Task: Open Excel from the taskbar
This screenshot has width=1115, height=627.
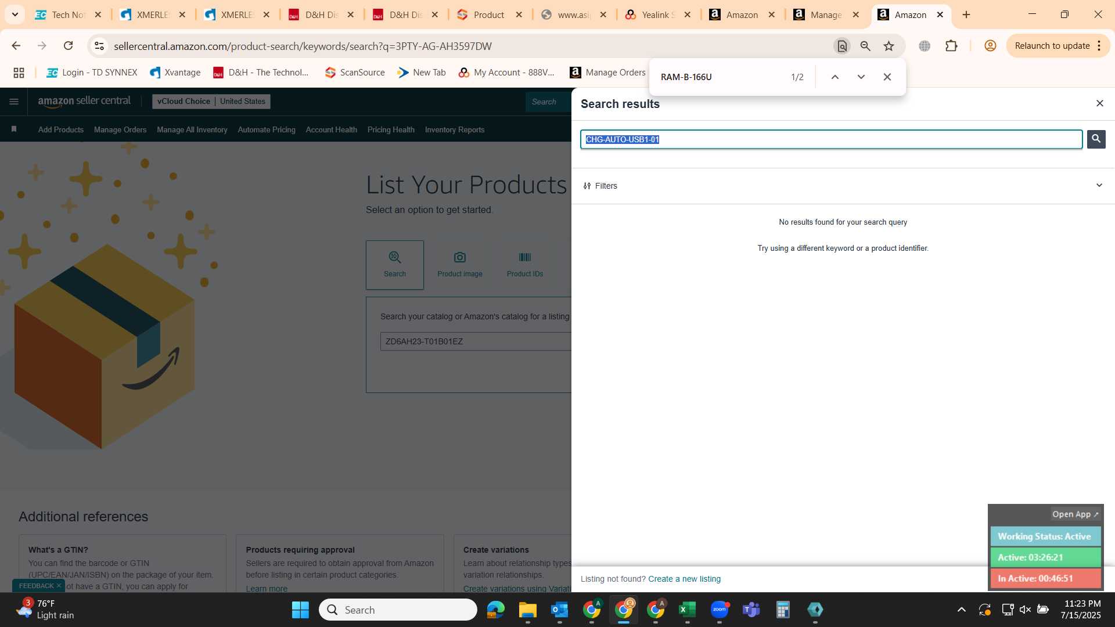Action: click(687, 610)
